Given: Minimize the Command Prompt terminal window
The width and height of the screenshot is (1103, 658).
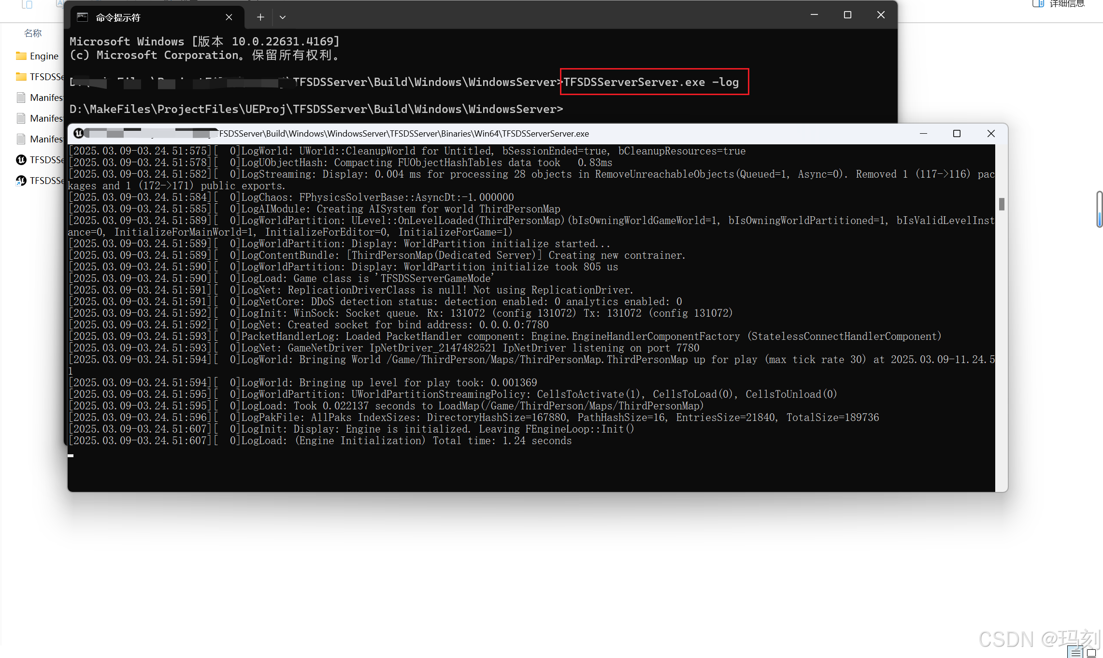Looking at the screenshot, I should [x=814, y=15].
